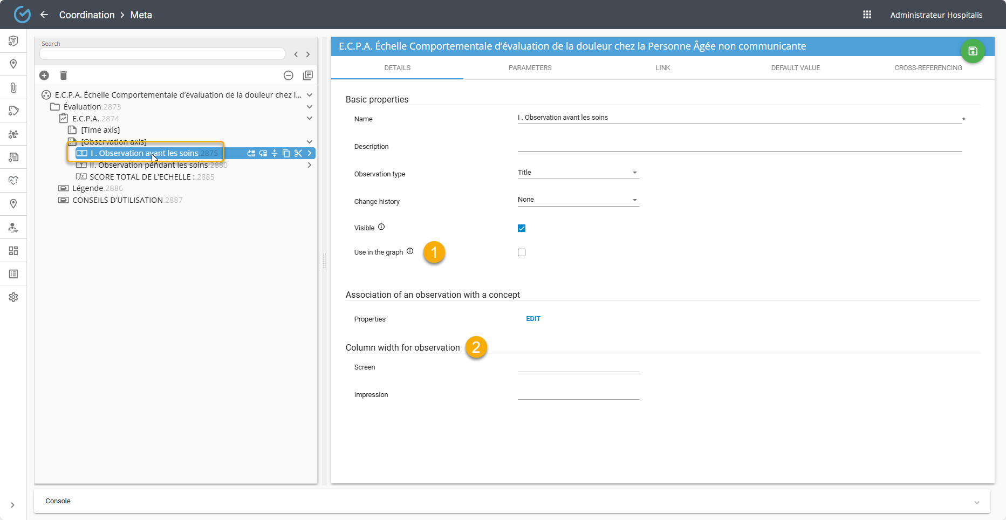
Task: Uncheck the Visible checkbox
Action: click(521, 228)
